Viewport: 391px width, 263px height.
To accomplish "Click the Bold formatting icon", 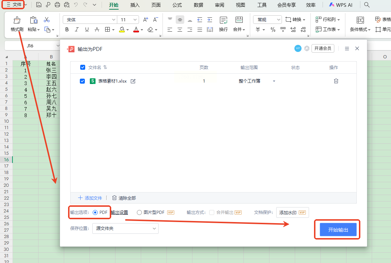I will point(67,30).
